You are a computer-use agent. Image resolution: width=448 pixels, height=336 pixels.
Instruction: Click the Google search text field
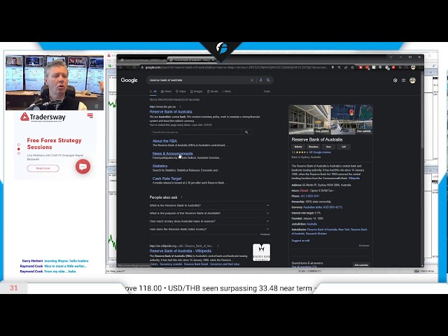click(x=196, y=80)
